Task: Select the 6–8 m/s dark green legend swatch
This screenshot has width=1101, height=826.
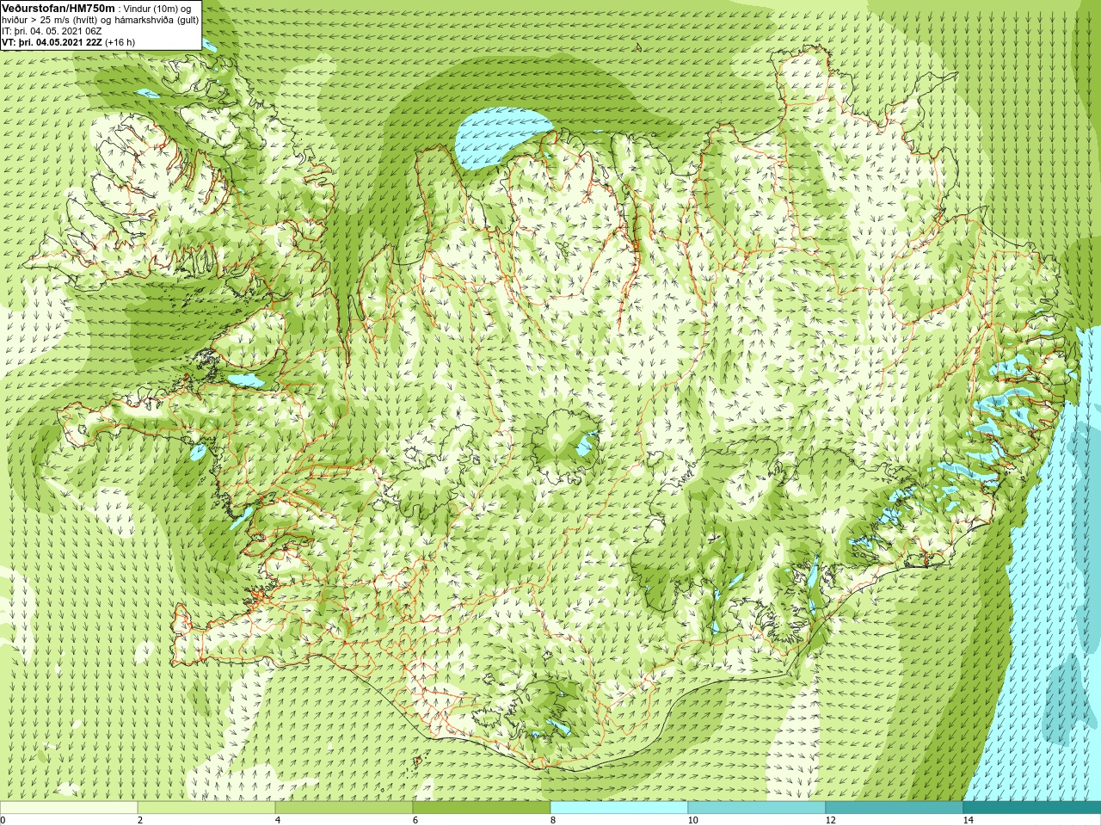Action: (x=482, y=808)
